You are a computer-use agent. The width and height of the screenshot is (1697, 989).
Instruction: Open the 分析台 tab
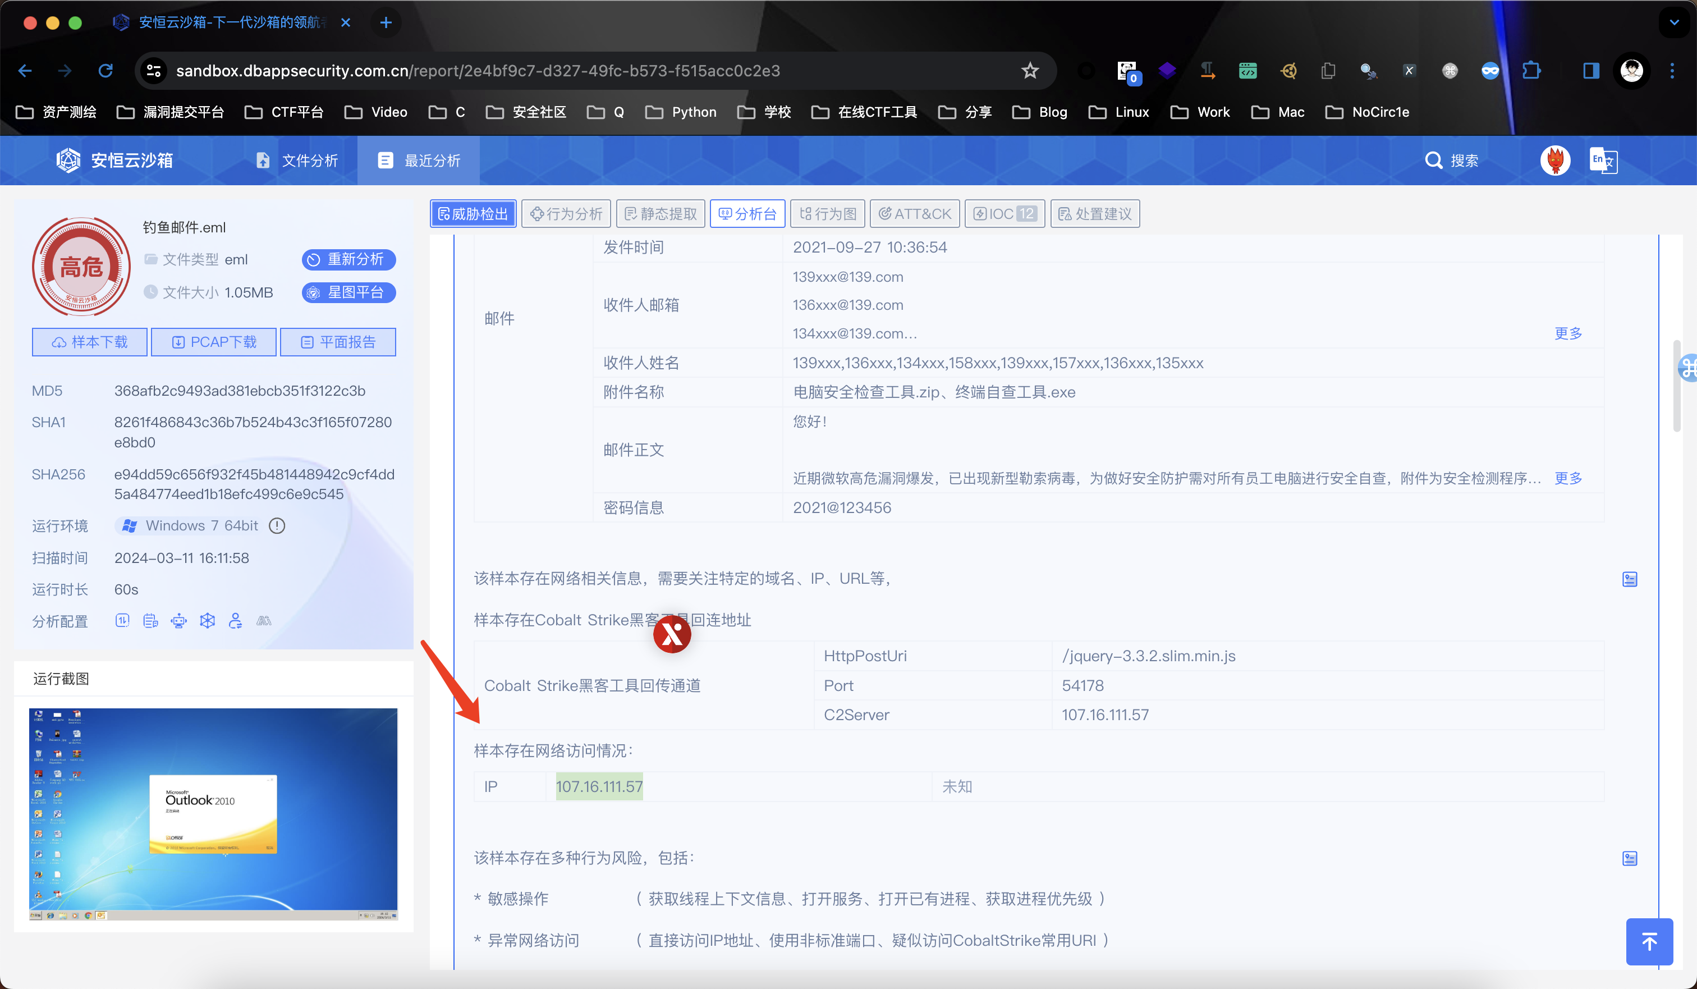pyautogui.click(x=747, y=213)
